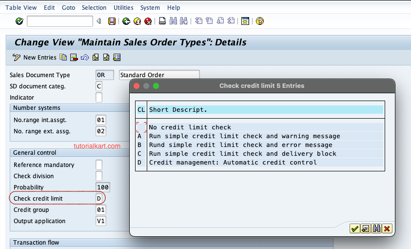The width and height of the screenshot is (411, 249).
Task: Jump to last page icon
Action: (231, 21)
